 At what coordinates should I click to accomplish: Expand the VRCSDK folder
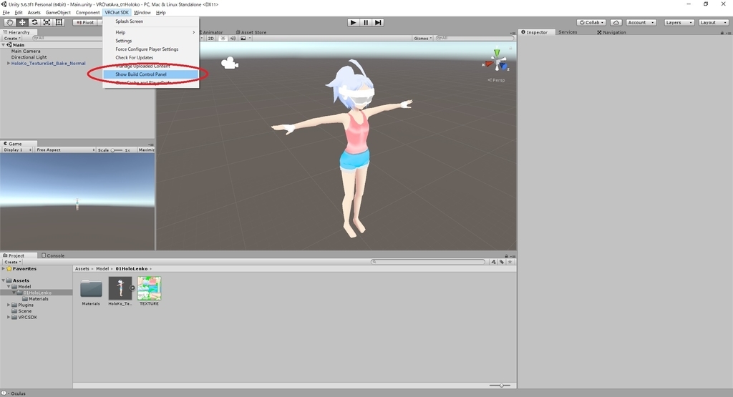coord(9,317)
